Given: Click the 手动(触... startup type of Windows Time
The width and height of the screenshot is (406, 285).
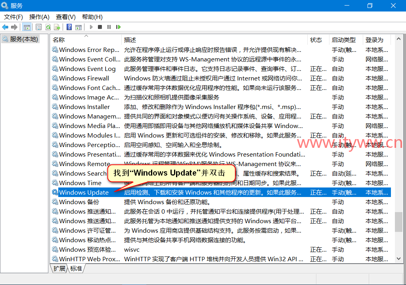Looking at the screenshot, I should [344, 183].
